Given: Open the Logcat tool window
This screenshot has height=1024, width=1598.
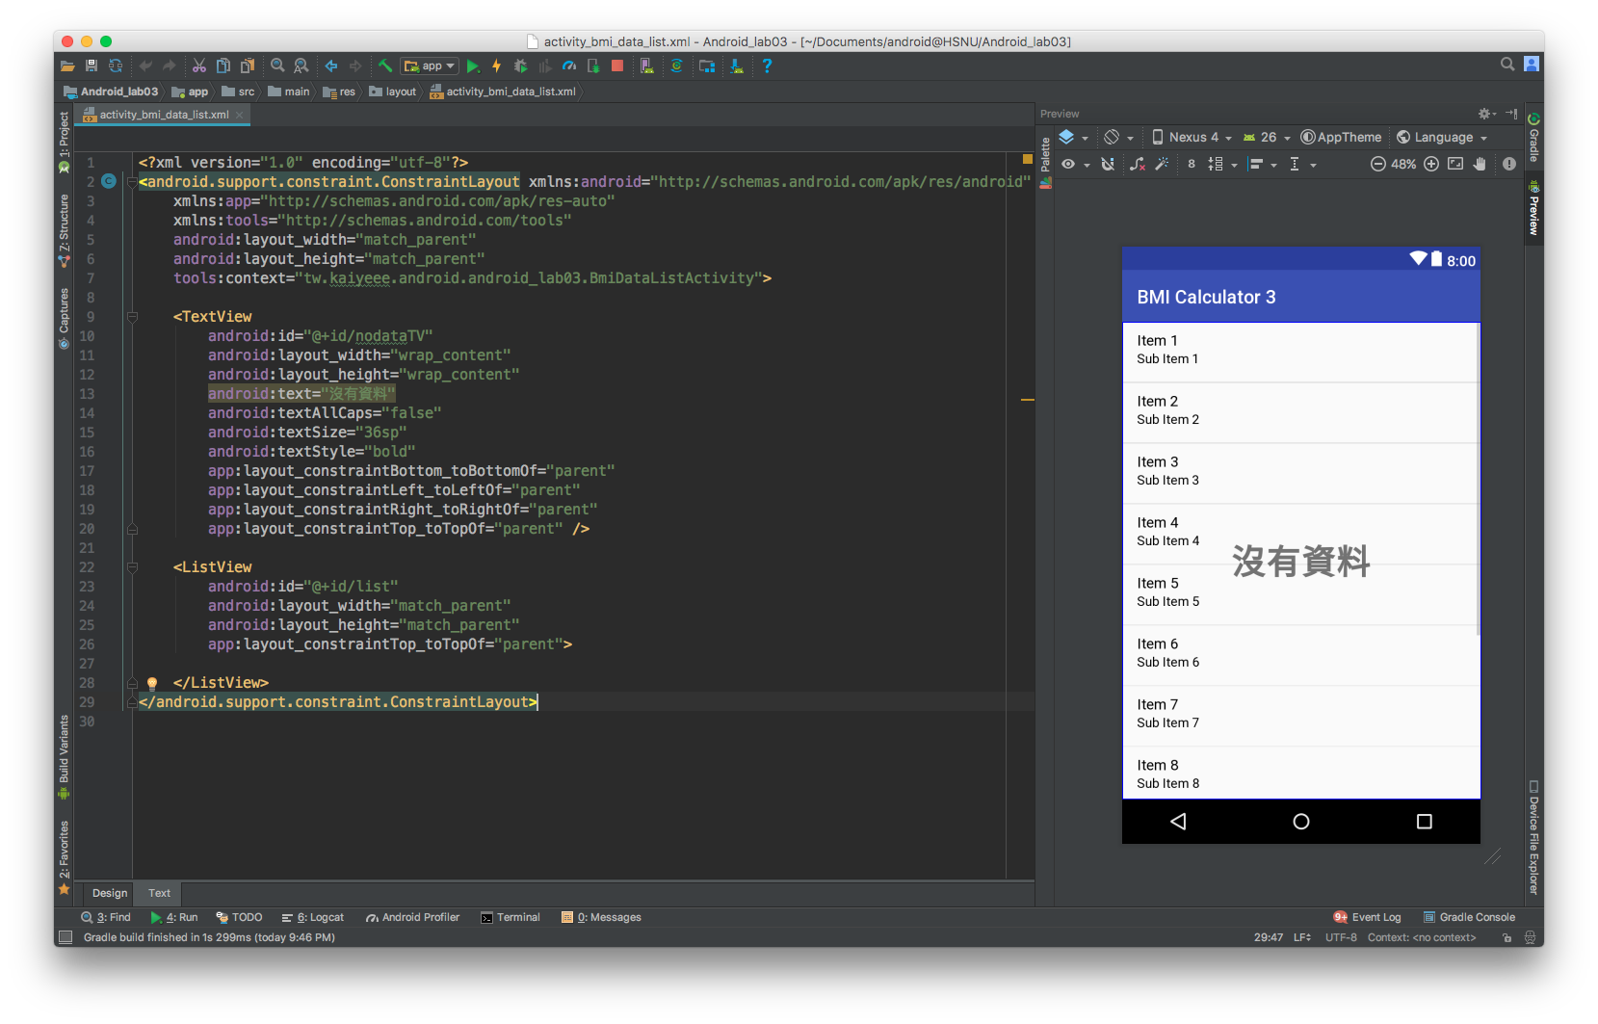Looking at the screenshot, I should coord(313,917).
